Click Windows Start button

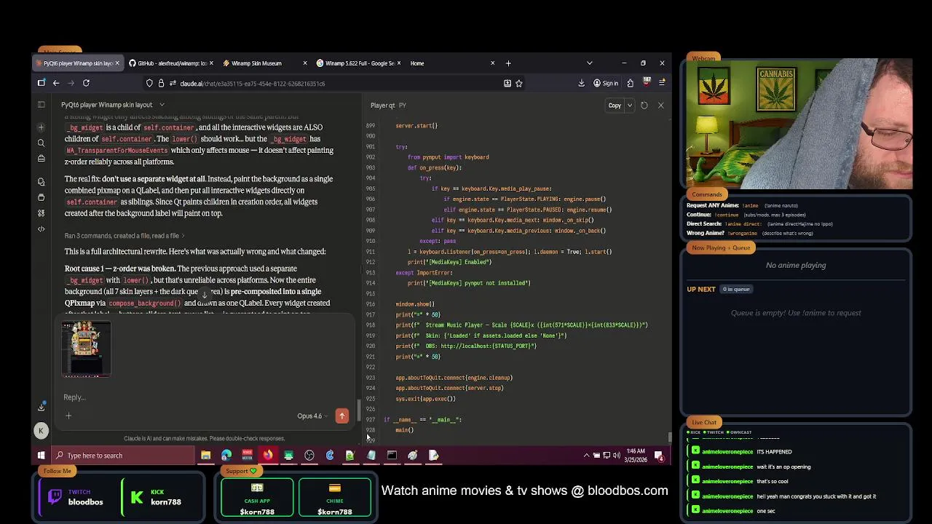[x=42, y=456]
